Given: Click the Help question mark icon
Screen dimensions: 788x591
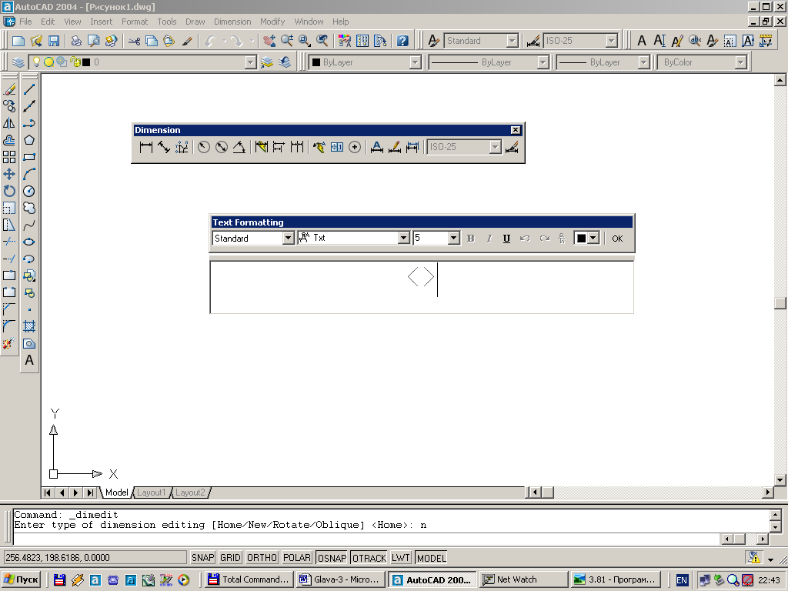Looking at the screenshot, I should [402, 41].
